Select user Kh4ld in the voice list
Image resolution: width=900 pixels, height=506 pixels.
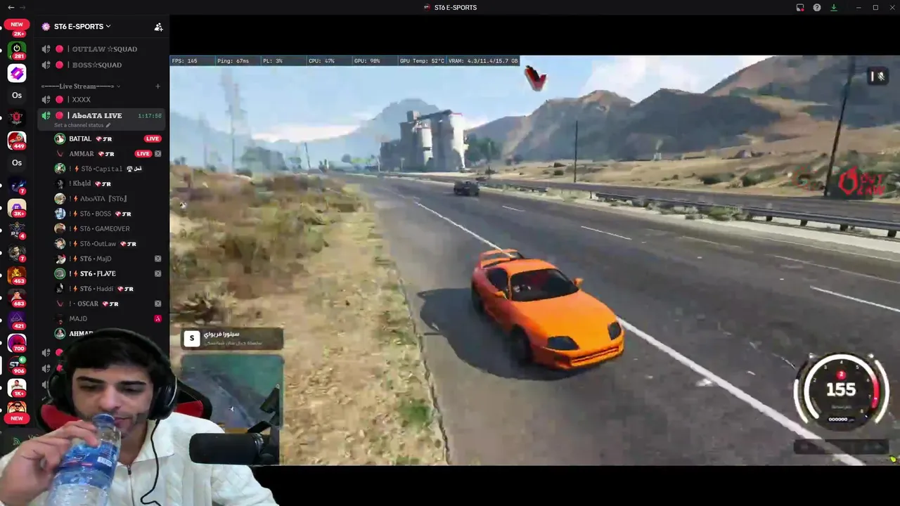[108, 183]
